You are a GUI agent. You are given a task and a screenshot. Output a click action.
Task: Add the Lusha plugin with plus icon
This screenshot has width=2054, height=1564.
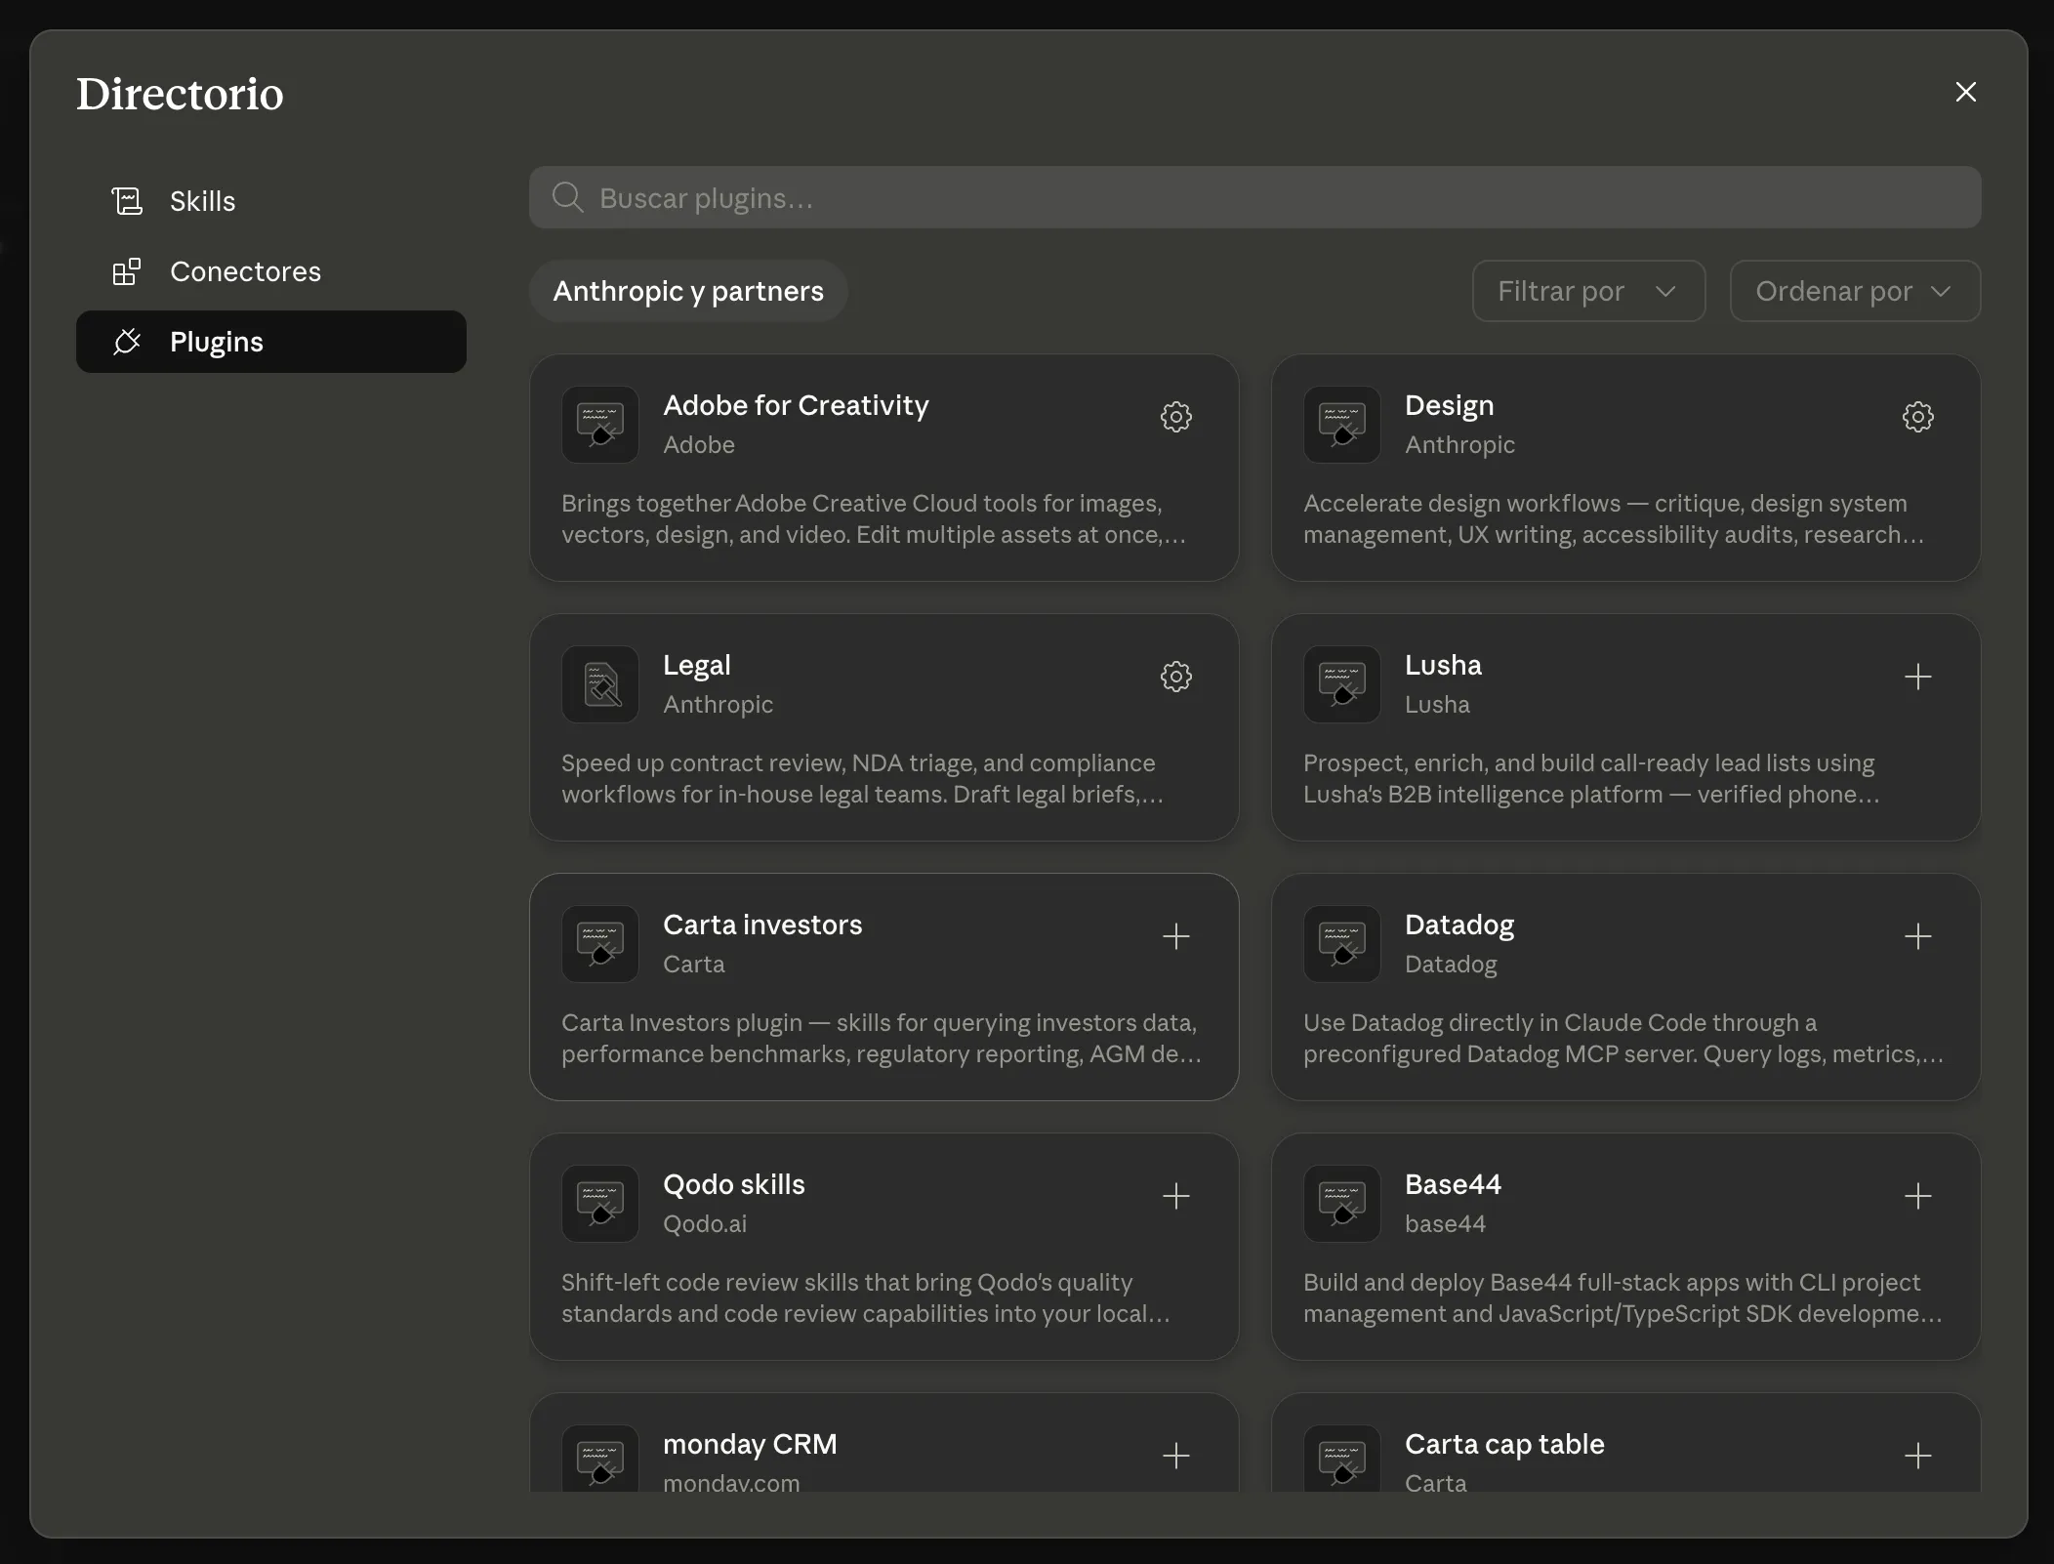1917,677
